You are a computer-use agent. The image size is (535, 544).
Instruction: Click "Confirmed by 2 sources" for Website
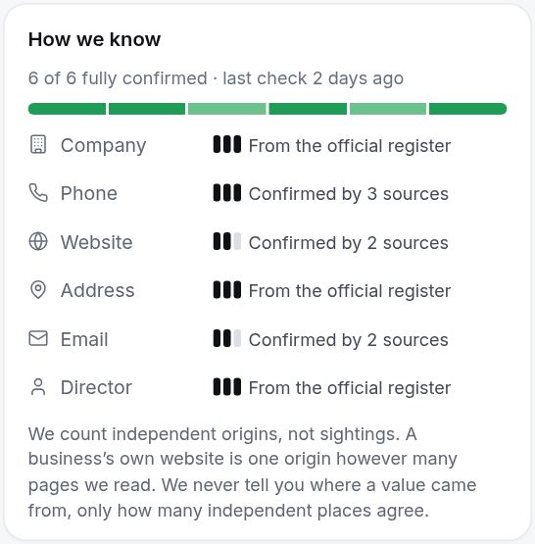point(349,242)
